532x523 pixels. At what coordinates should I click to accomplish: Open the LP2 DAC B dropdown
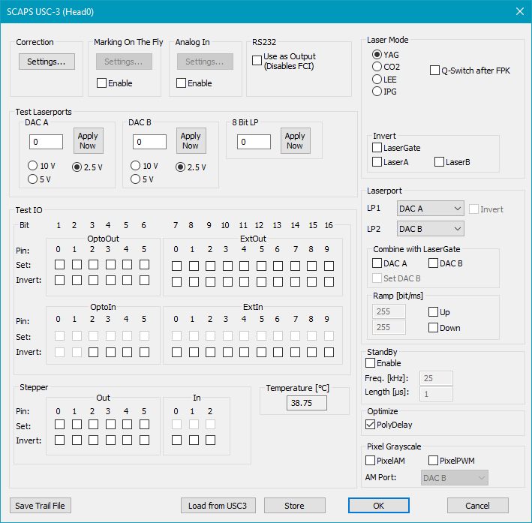(x=430, y=229)
